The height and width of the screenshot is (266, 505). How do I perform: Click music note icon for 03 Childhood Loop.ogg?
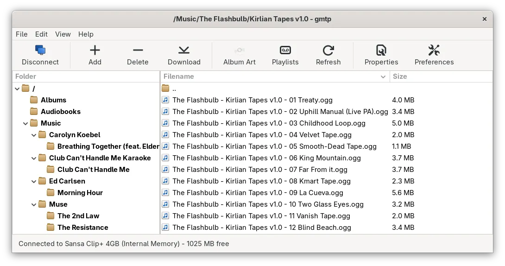click(165, 123)
